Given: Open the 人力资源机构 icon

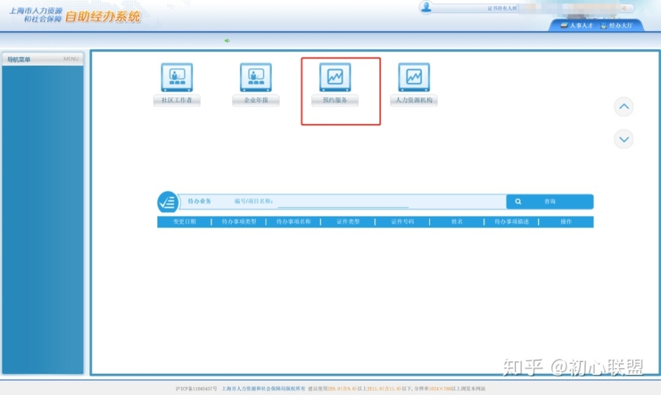Looking at the screenshot, I should (414, 77).
